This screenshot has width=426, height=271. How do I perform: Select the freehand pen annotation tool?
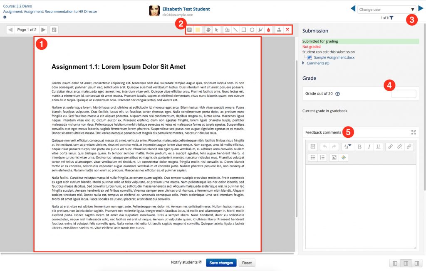point(227,30)
